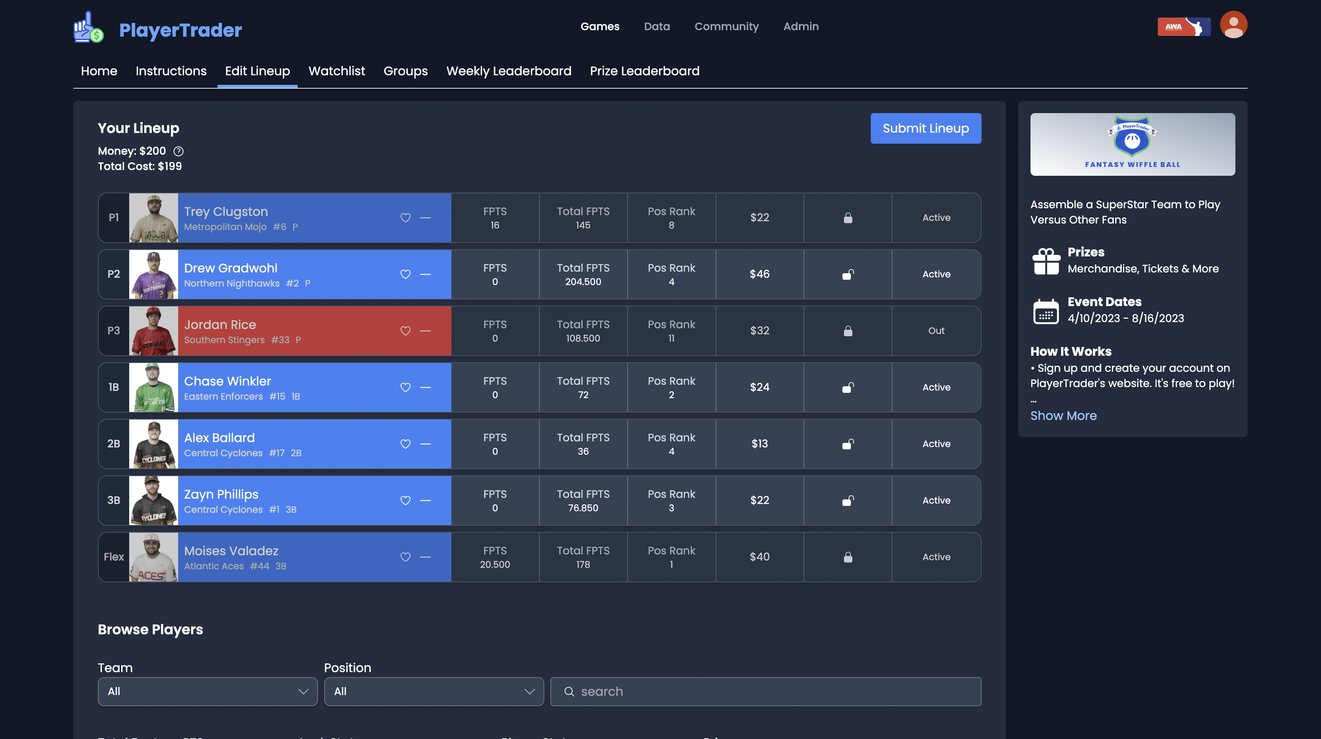Click Chase Winkler player photo
Image resolution: width=1321 pixels, height=739 pixels.
[153, 387]
